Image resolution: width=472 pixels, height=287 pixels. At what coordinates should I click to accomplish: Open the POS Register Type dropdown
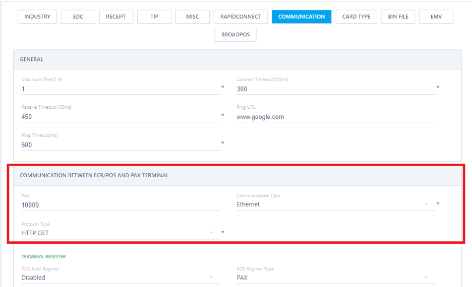335,277
